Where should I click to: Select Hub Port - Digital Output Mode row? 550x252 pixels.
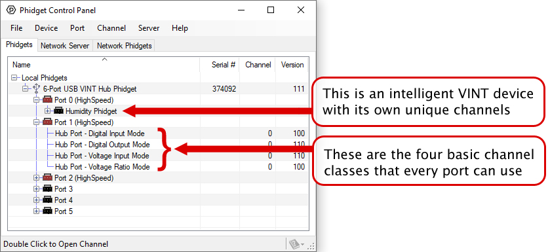[158, 145]
